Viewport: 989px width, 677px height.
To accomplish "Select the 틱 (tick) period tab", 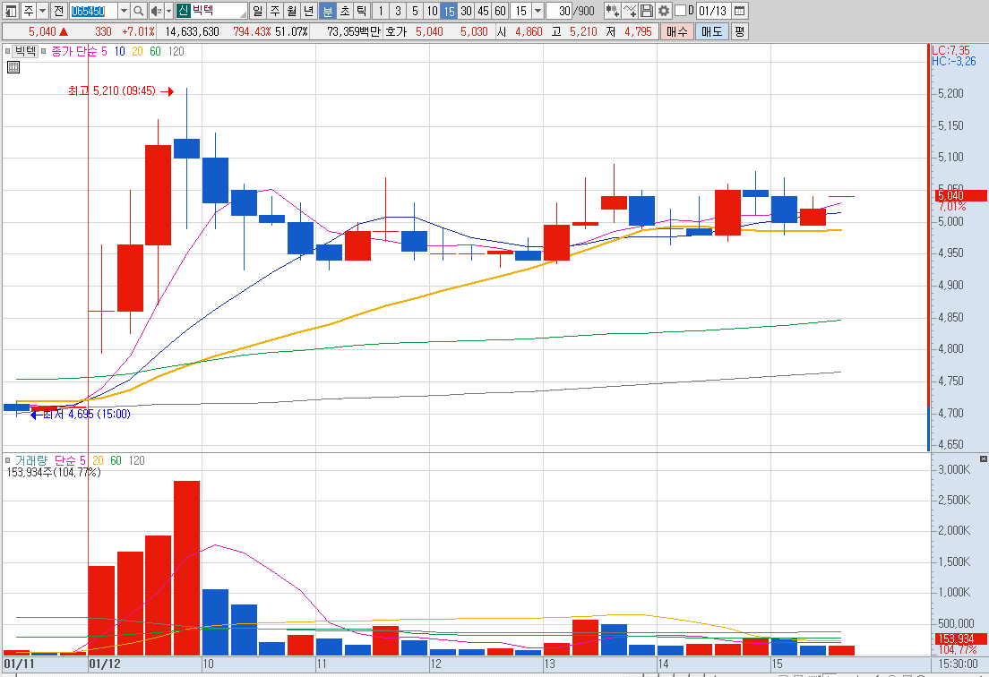I will coord(361,11).
